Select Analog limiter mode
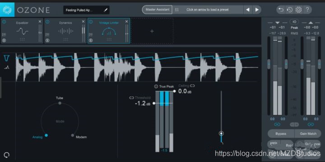The image size is (325, 162). pyautogui.click(x=46, y=136)
